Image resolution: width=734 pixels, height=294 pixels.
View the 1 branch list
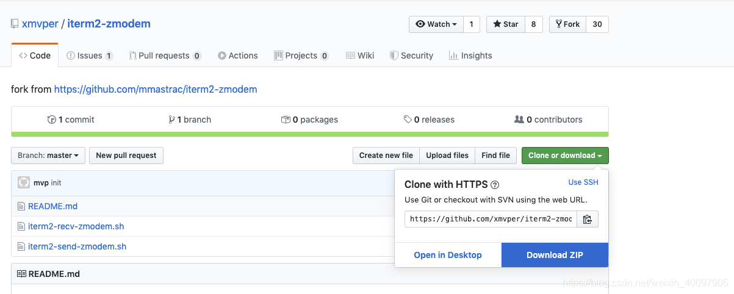pos(190,120)
